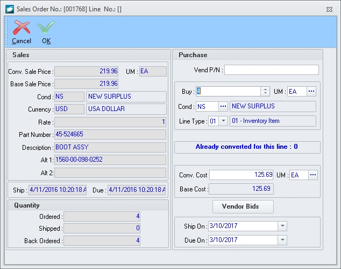The width and height of the screenshot is (341, 269).
Task: Click the Back Ordered quantity field
Action: pos(102,240)
